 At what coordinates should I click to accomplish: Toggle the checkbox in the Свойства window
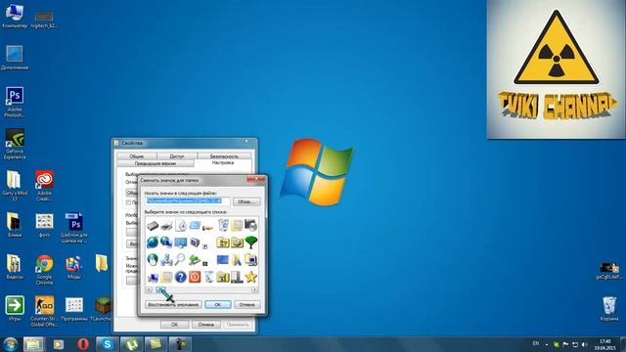128,202
